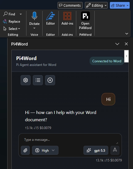This screenshot has width=133, height=169.
Task: Collapse the ribbon with the chevron
Action: [x=127, y=34]
